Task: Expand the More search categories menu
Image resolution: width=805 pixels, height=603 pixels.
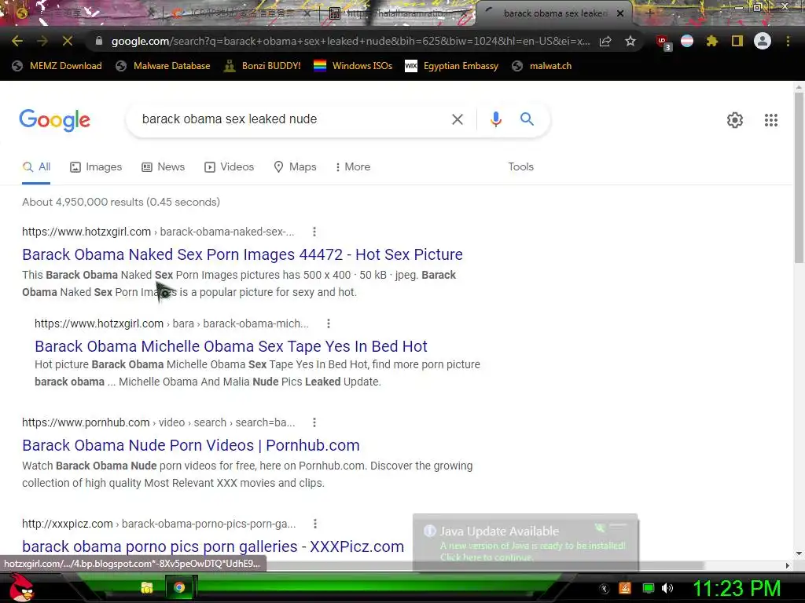Action: [x=353, y=166]
